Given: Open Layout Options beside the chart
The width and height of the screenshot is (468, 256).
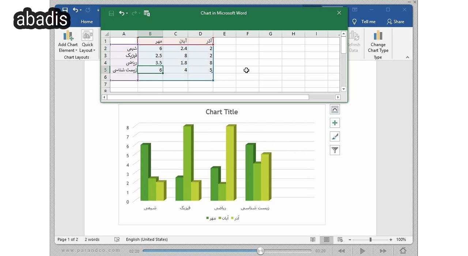Looking at the screenshot, I should tap(335, 109).
